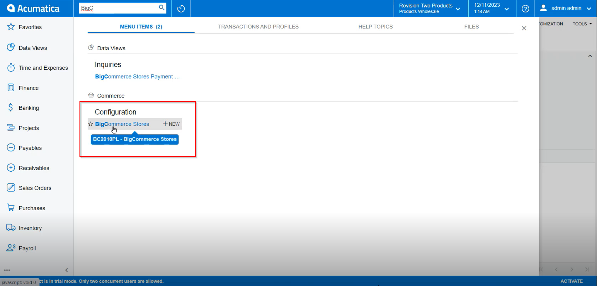Viewport: 597px width, 286px height.
Task: Open Purchases cart icon in sidebar
Action: coord(11,208)
